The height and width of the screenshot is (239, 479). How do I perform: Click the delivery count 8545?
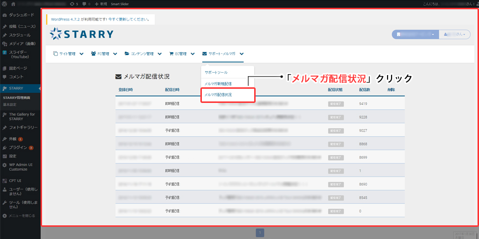click(x=363, y=198)
